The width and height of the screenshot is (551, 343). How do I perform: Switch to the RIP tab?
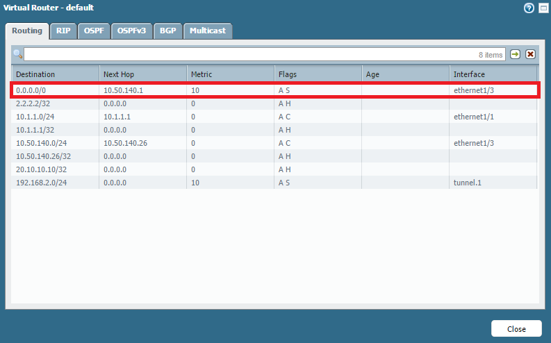[x=63, y=31]
